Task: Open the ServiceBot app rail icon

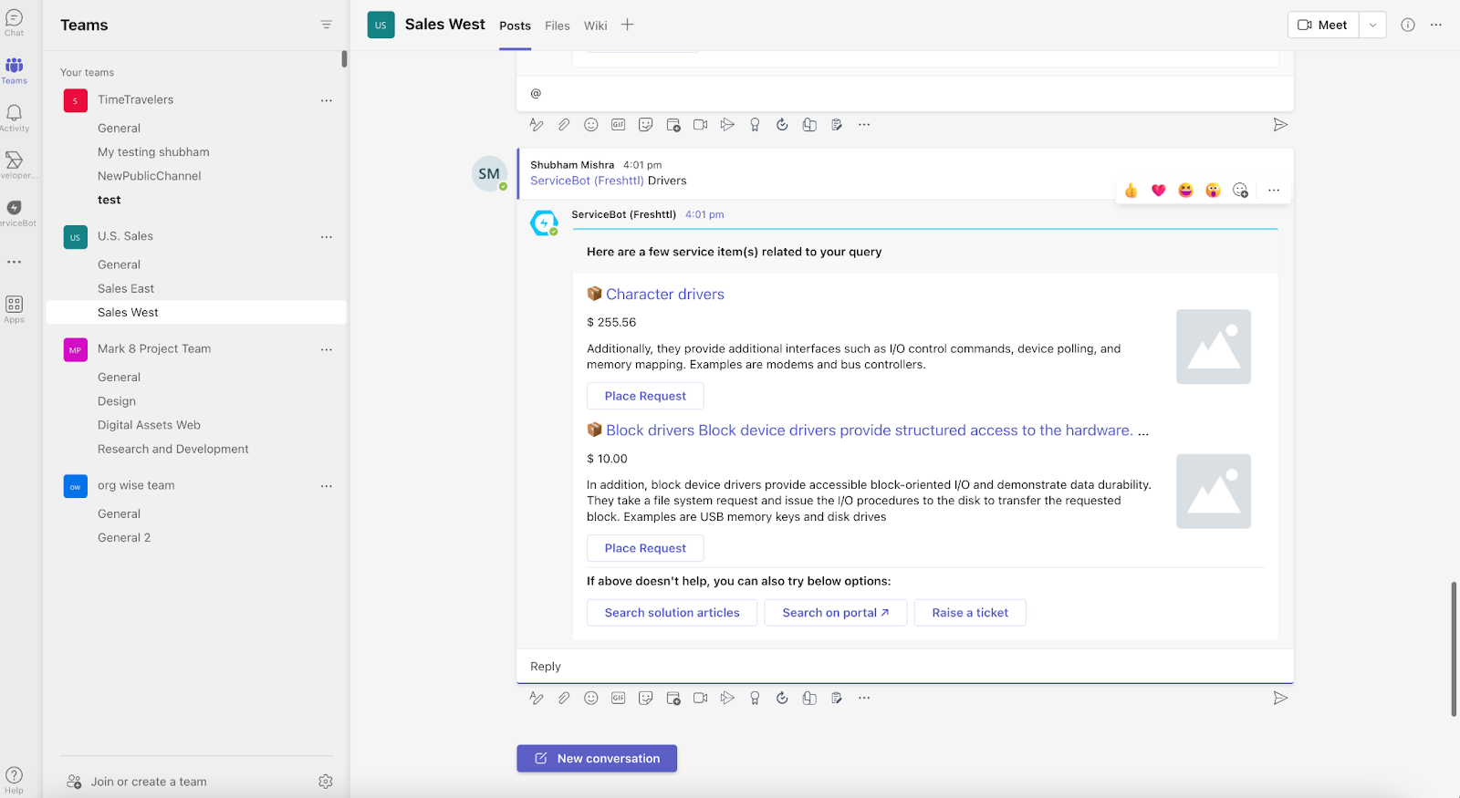Action: pos(15,212)
